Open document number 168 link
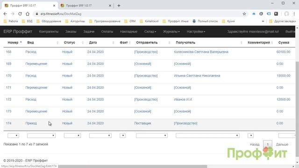Image resolution: width=299 pixels, height=168 pixels. (8, 52)
